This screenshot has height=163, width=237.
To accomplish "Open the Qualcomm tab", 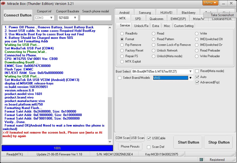I will tap(156, 19).
